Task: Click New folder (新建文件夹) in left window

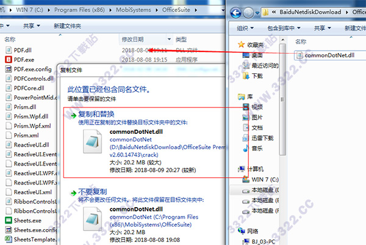Action: pos(67,26)
